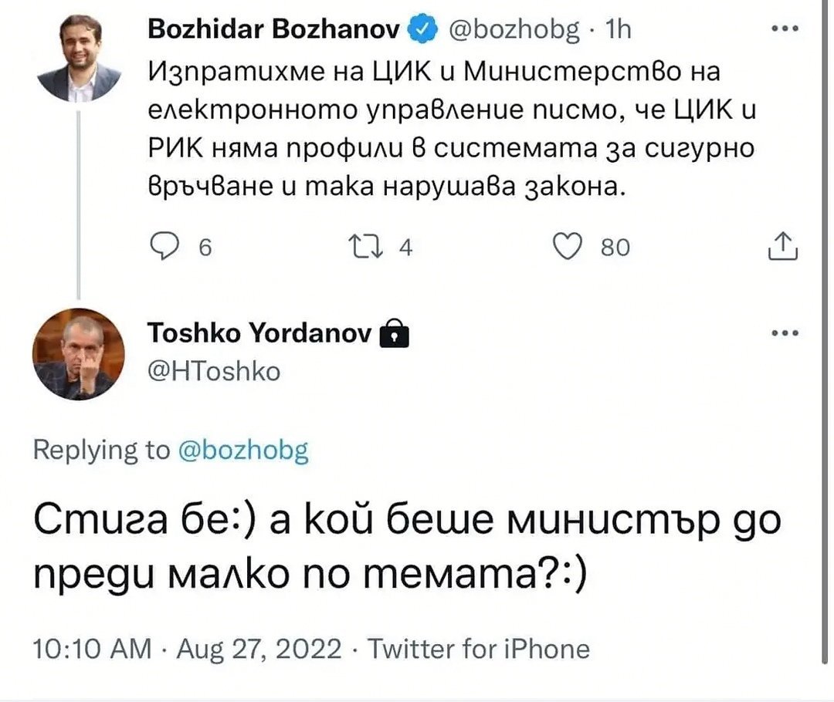Open more options for Toshko Yordanov's reply
Image resolution: width=834 pixels, height=702 pixels.
[784, 335]
